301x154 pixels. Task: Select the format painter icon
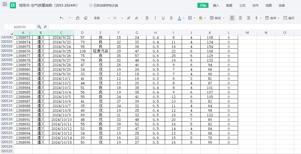[x=78, y=18]
